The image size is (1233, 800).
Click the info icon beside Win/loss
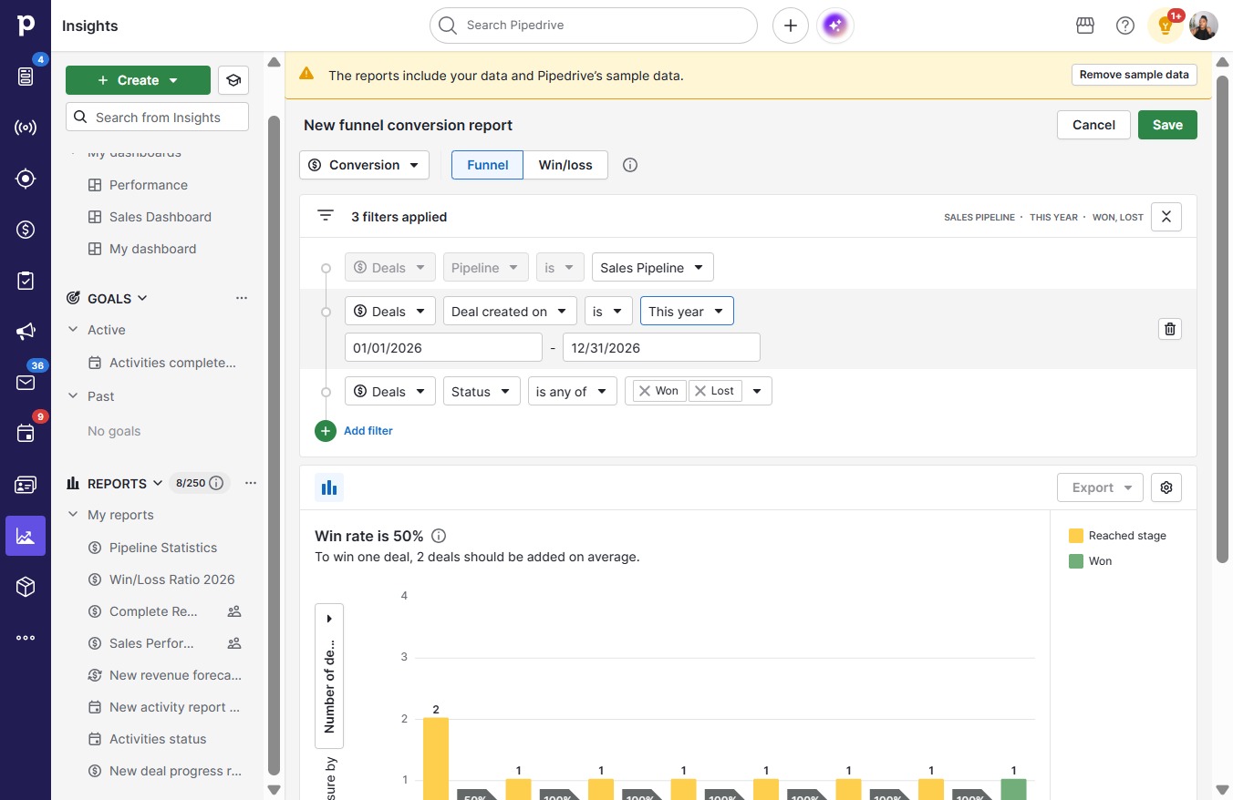[630, 165]
